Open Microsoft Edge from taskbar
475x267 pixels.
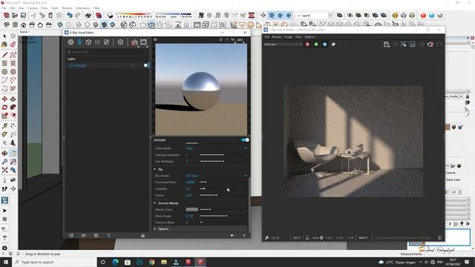tap(116, 262)
